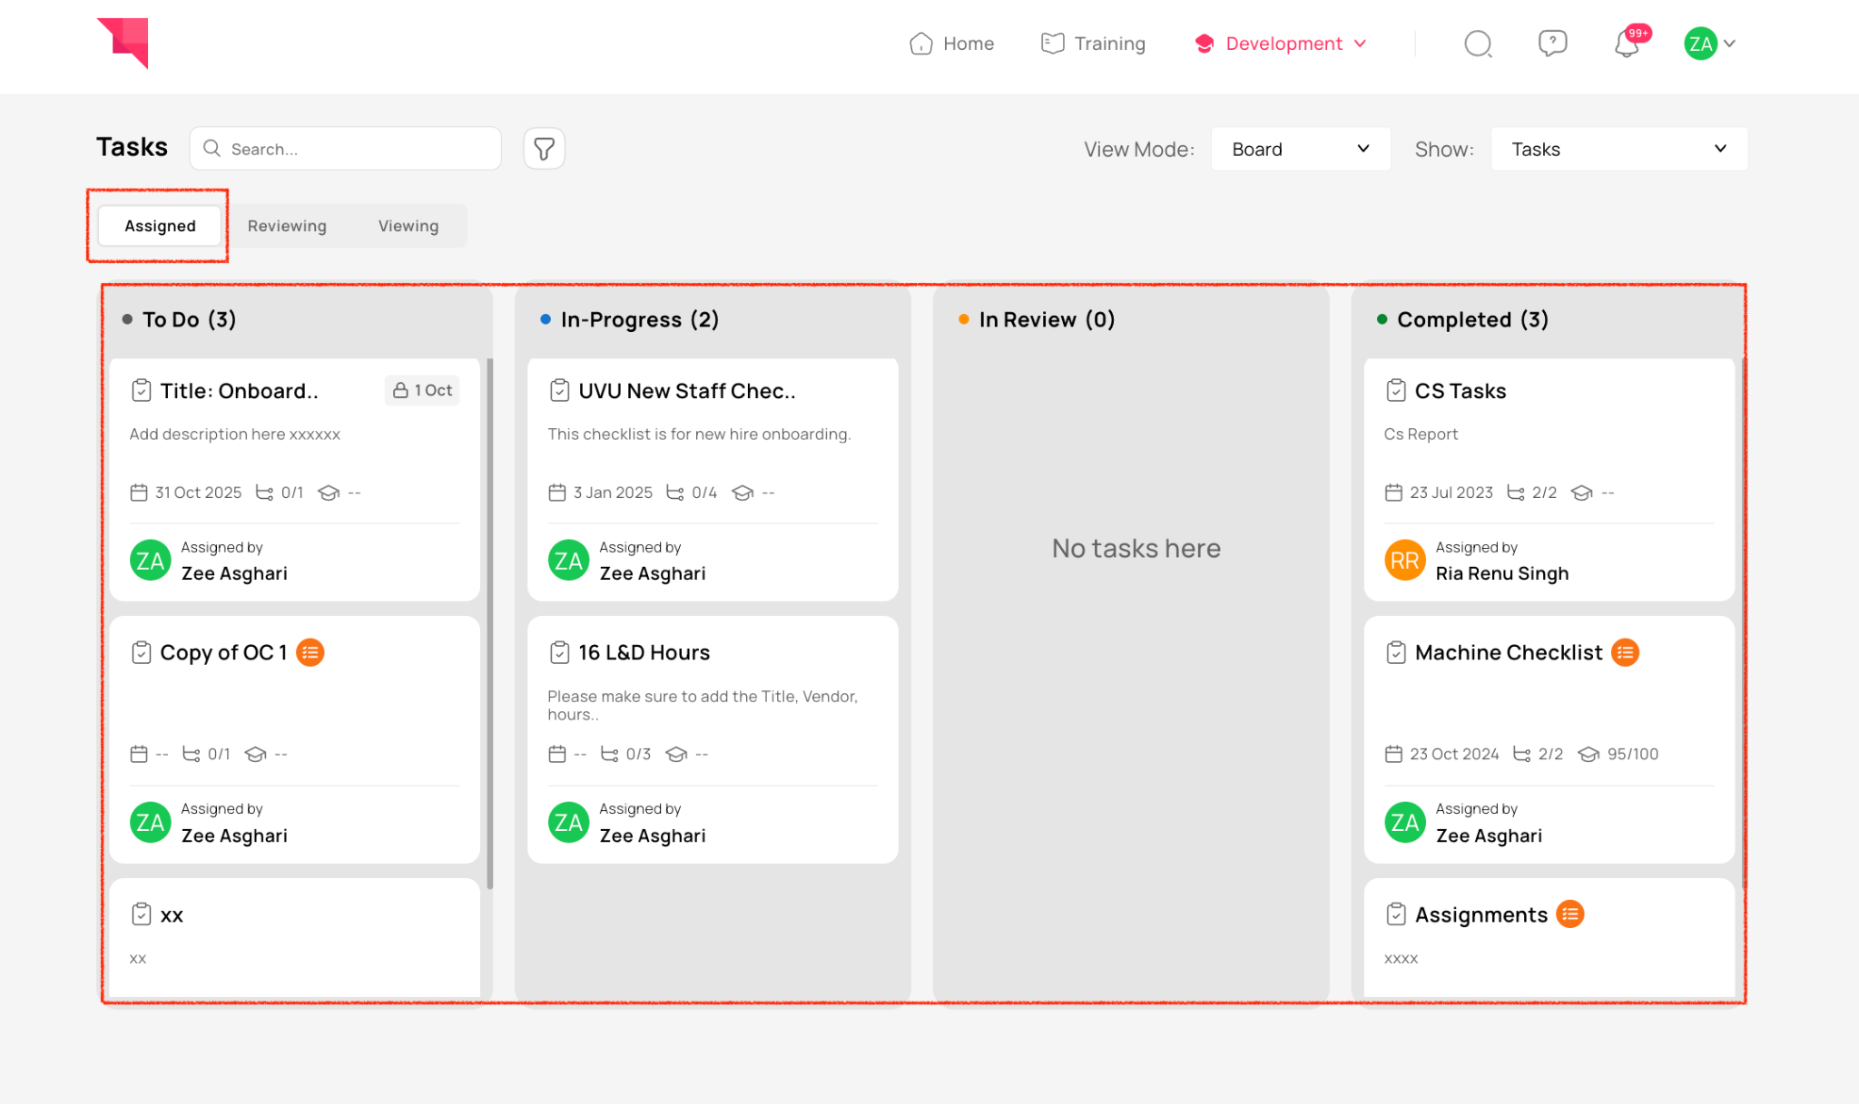Click the notifications bell icon
The width and height of the screenshot is (1859, 1104).
click(1626, 44)
